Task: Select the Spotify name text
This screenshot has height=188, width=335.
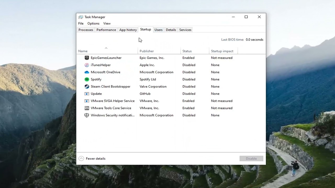Action: coord(96,79)
